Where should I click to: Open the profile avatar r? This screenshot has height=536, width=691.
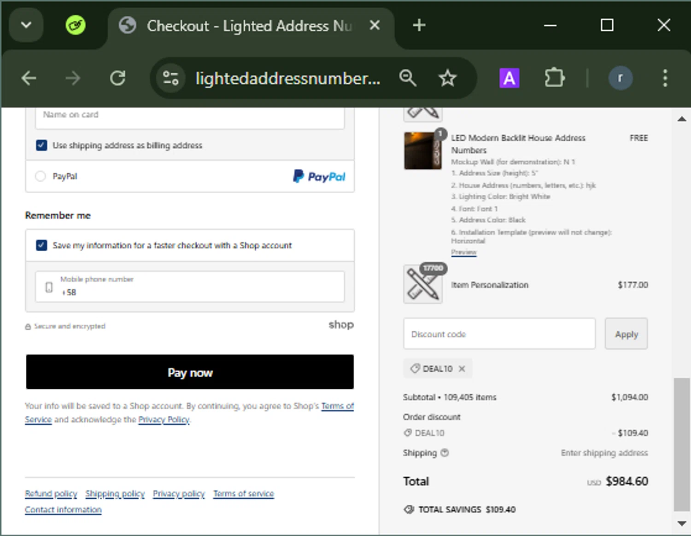click(x=620, y=78)
